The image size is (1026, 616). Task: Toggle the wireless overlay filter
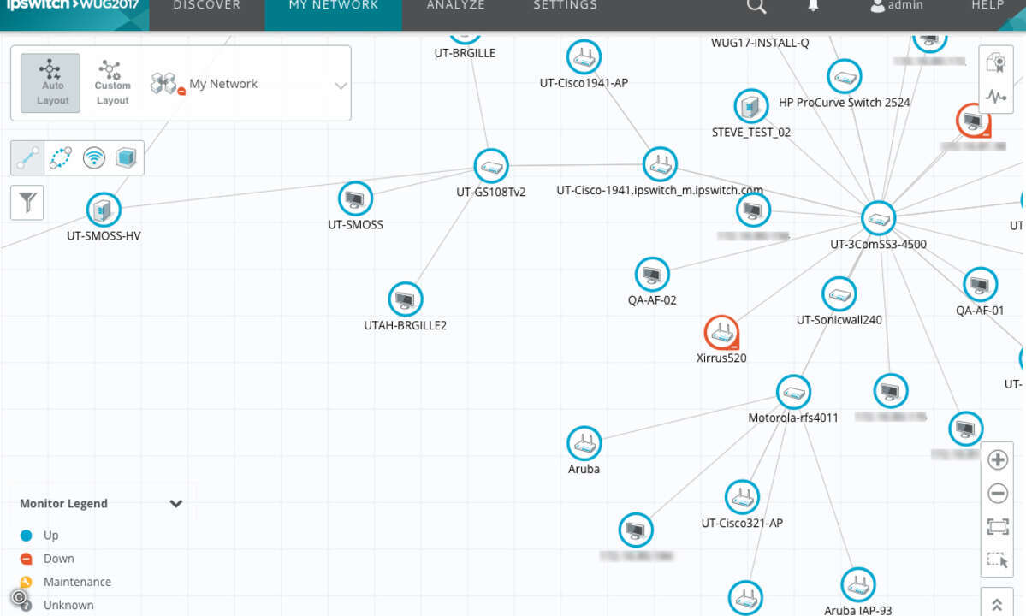pyautogui.click(x=94, y=158)
